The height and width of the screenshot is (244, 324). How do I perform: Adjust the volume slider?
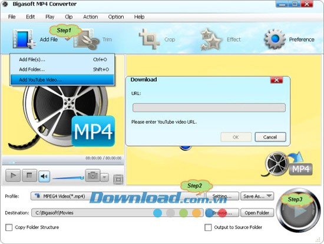[68, 177]
